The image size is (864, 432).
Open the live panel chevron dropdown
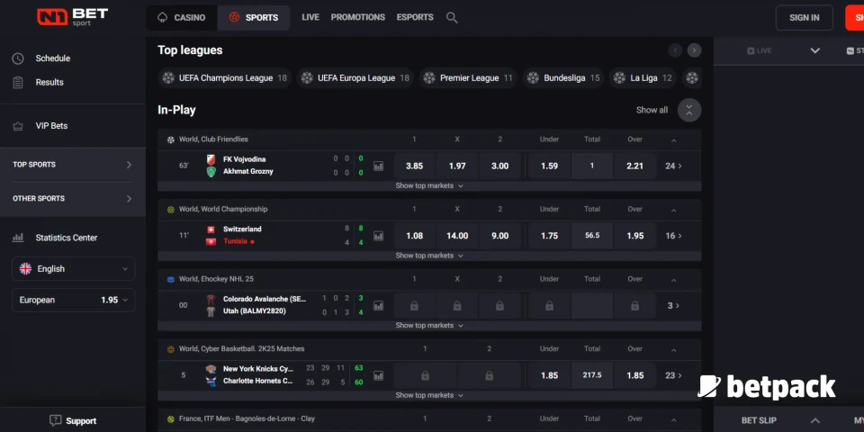pos(815,50)
